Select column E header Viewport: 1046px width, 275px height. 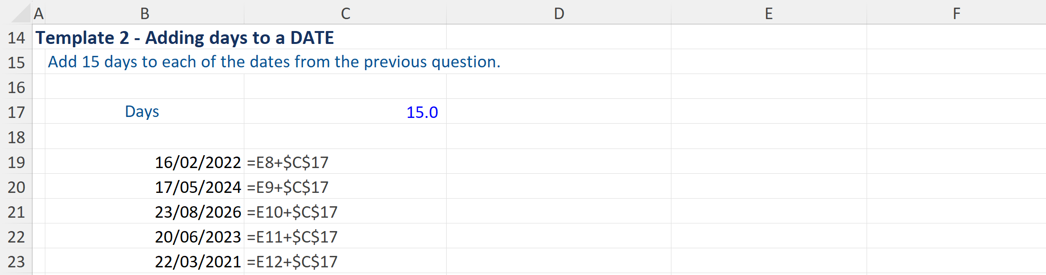[x=769, y=13]
